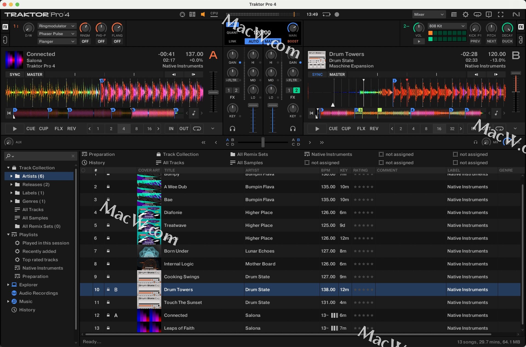This screenshot has width=526, height=347.
Task: Toggle FLANG effect OFF button
Action: [117, 41]
